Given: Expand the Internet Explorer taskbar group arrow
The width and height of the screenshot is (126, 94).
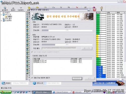Looking at the screenshot, I should pyautogui.click(x=70, y=92).
